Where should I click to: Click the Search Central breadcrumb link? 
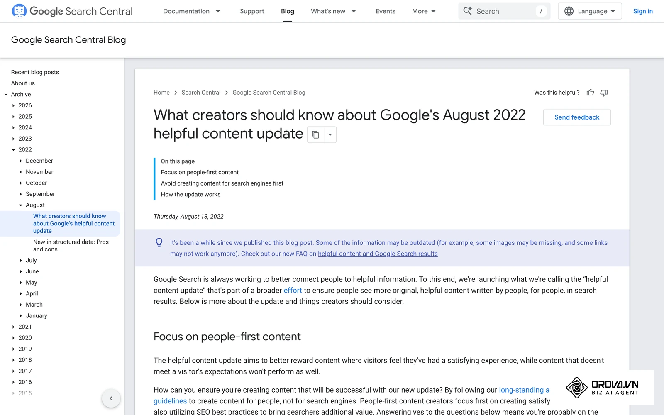click(x=201, y=93)
